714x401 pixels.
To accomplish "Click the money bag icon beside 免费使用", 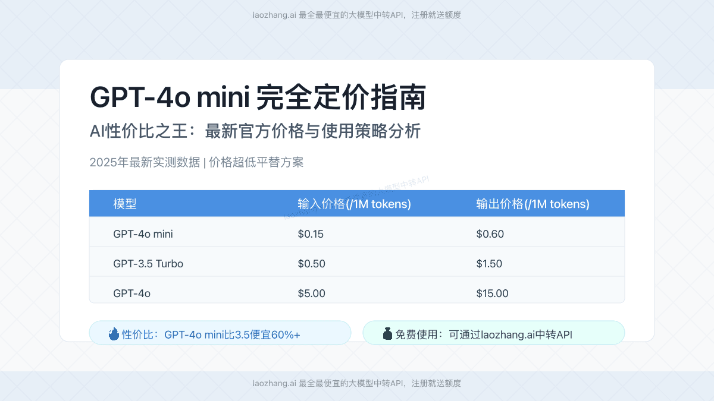I will [x=387, y=334].
